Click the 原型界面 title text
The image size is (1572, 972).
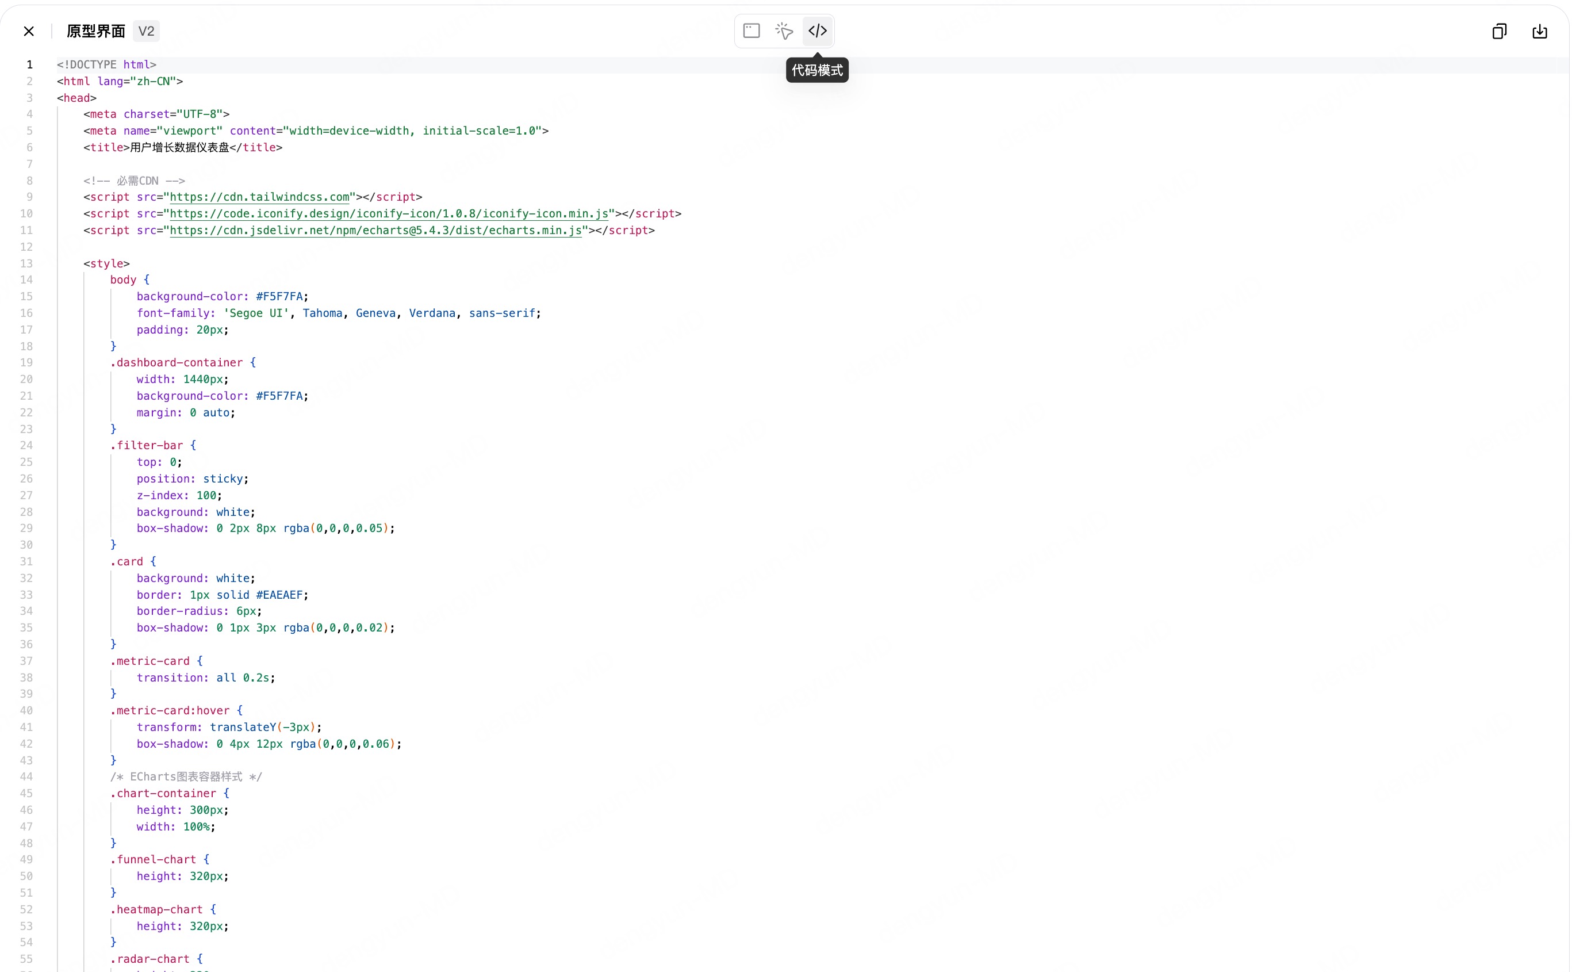(96, 31)
